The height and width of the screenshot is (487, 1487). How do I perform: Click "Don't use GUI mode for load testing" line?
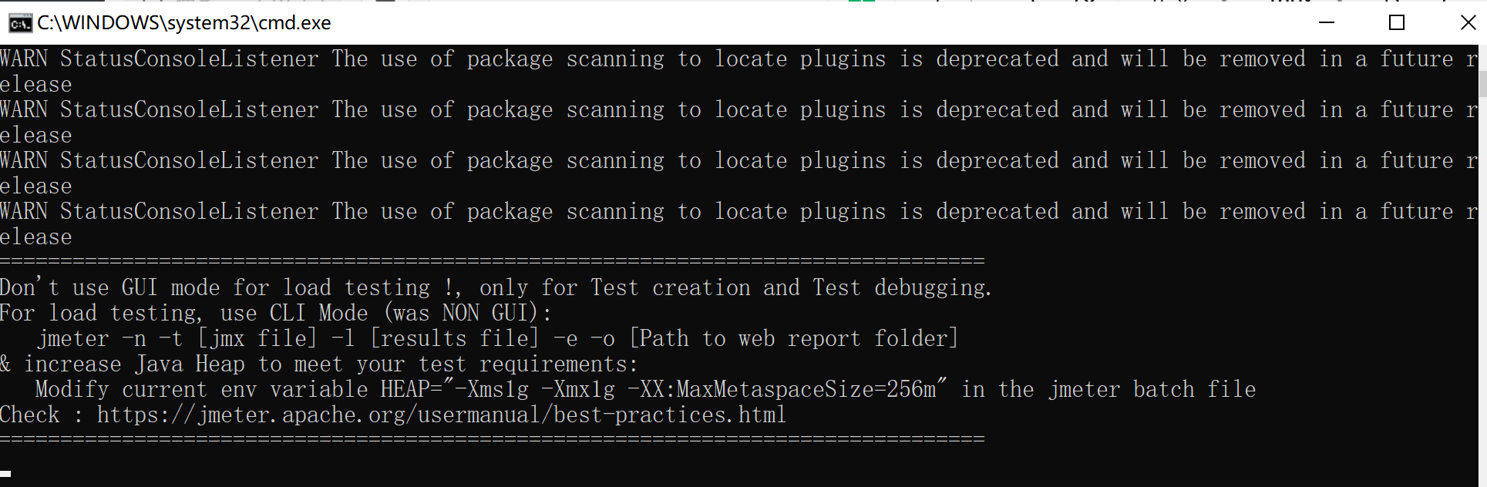(x=496, y=287)
